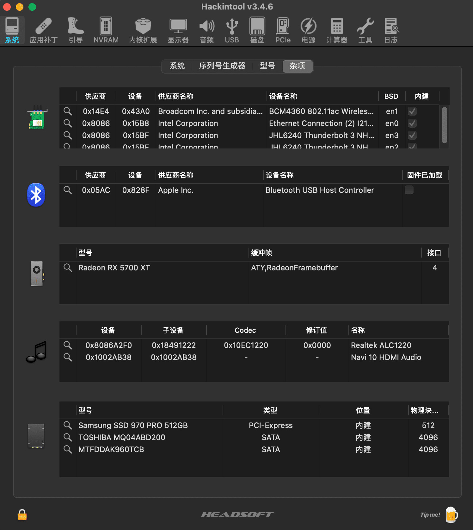Click the graphics card icon

point(37,274)
